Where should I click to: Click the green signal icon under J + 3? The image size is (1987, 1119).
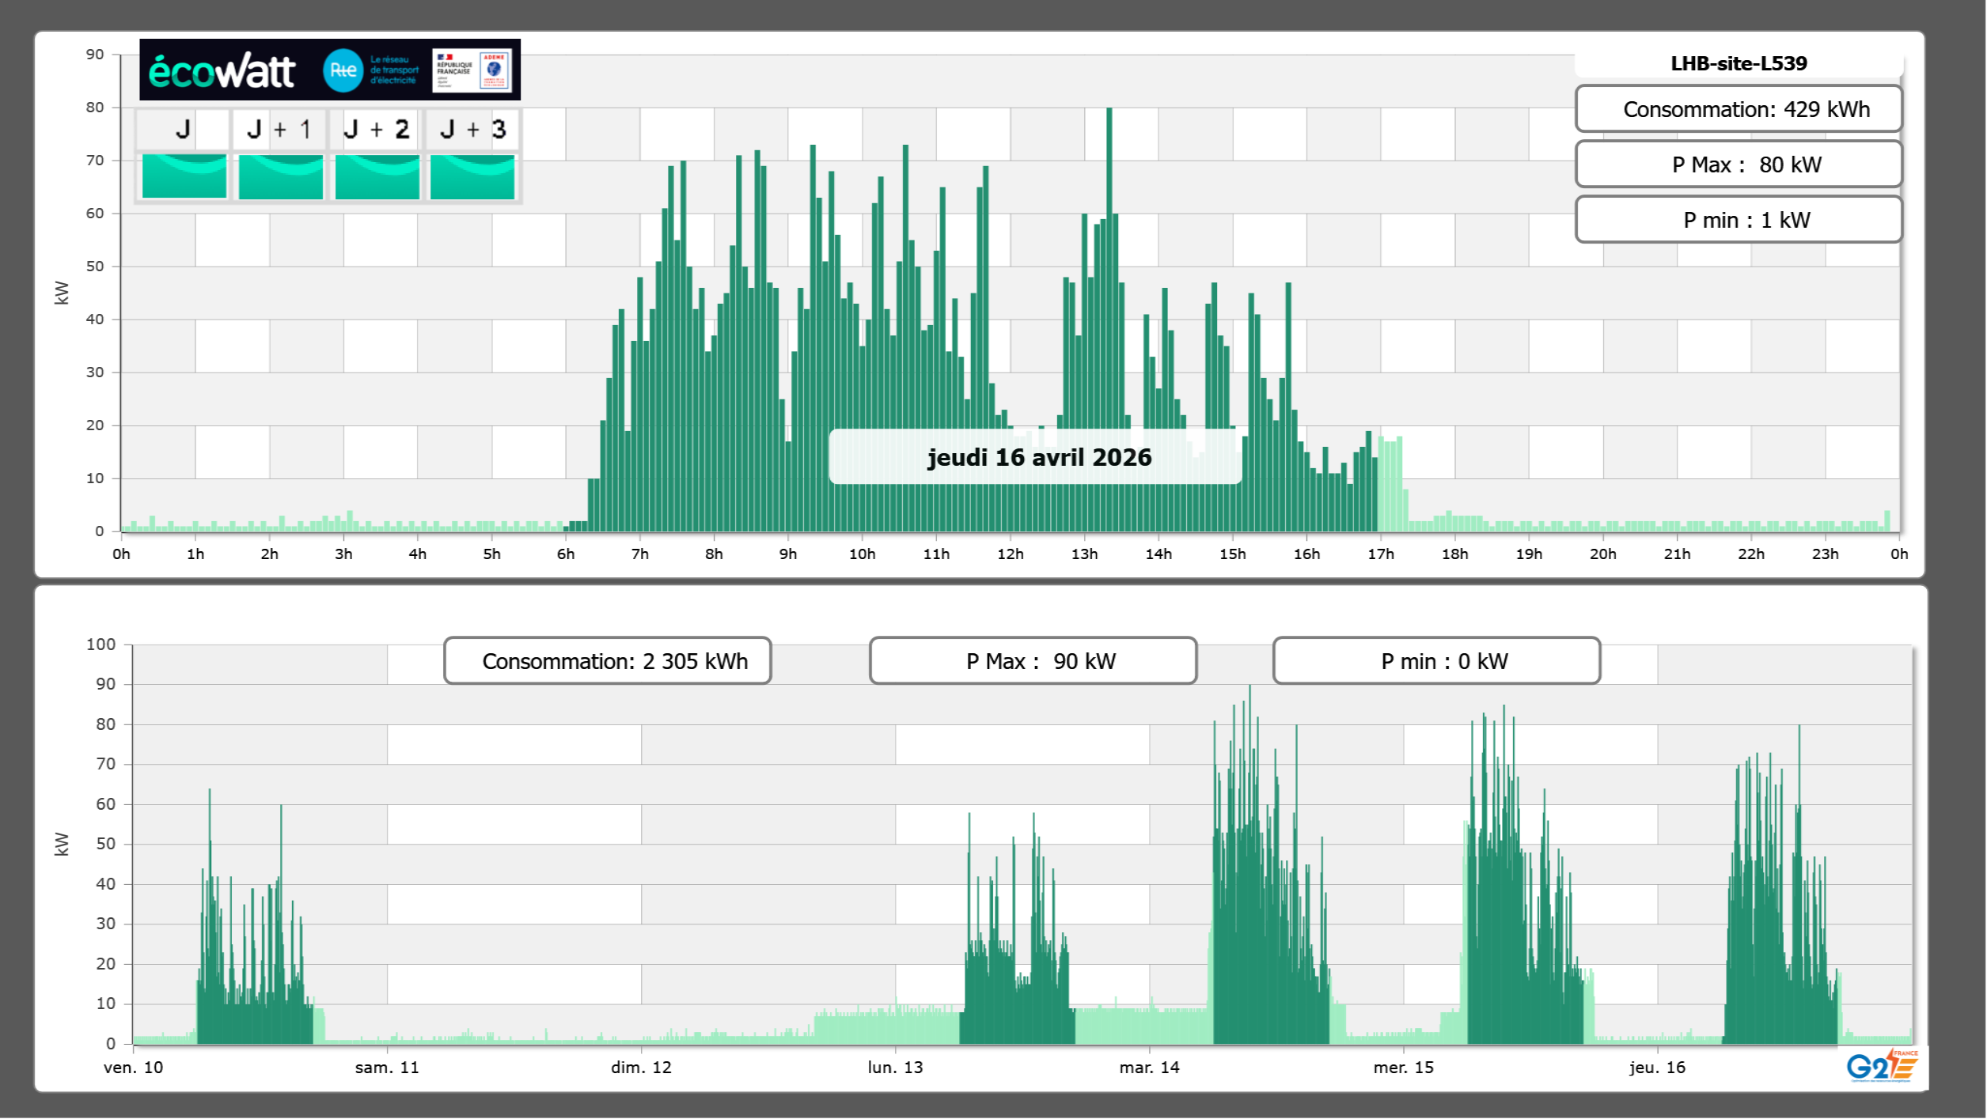click(472, 176)
